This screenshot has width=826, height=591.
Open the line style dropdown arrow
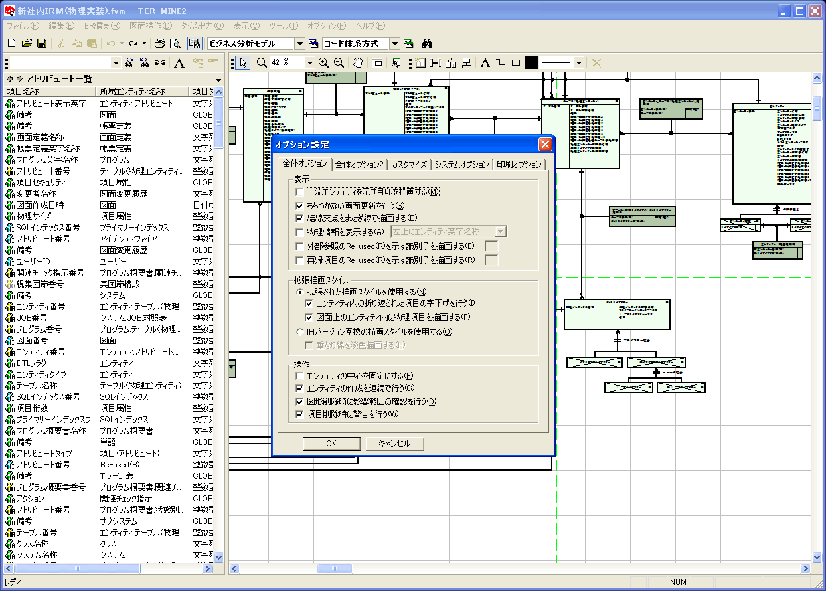point(579,62)
